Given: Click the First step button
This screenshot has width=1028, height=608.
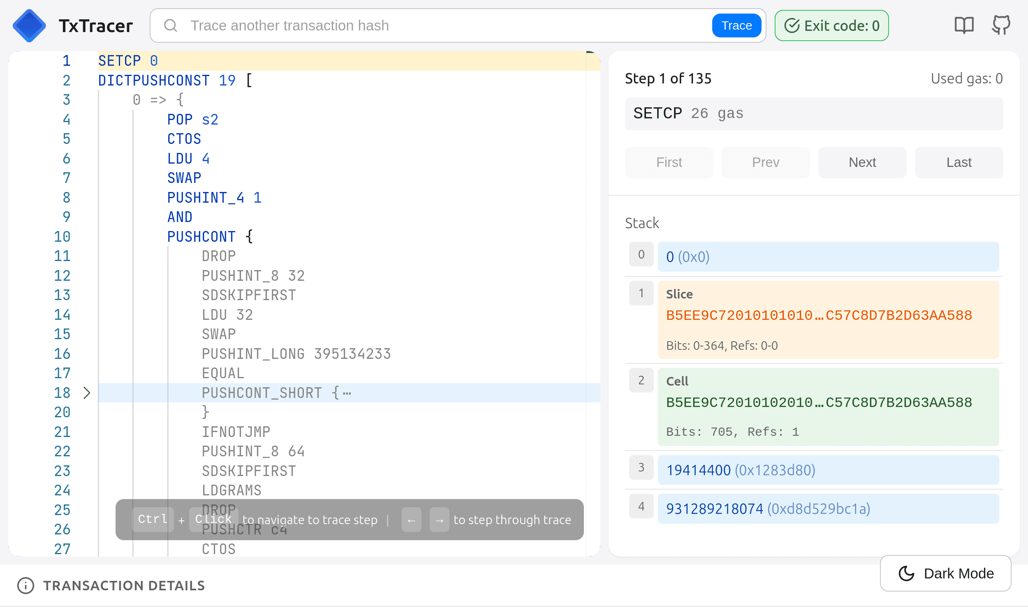Looking at the screenshot, I should pos(669,162).
